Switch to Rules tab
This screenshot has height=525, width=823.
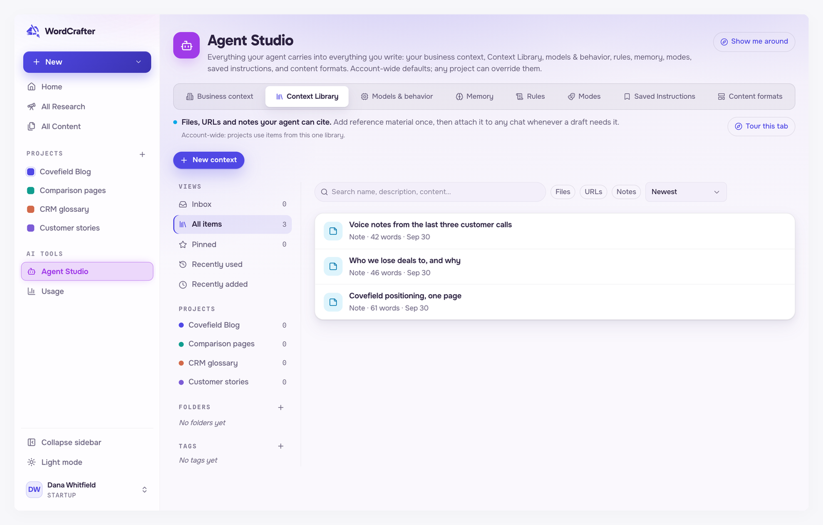pos(530,97)
